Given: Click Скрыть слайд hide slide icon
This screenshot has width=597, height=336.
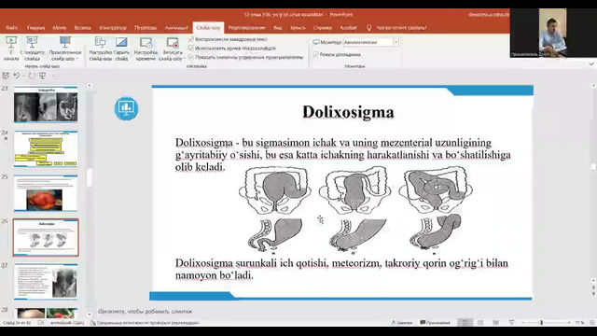Looking at the screenshot, I should tap(121, 42).
